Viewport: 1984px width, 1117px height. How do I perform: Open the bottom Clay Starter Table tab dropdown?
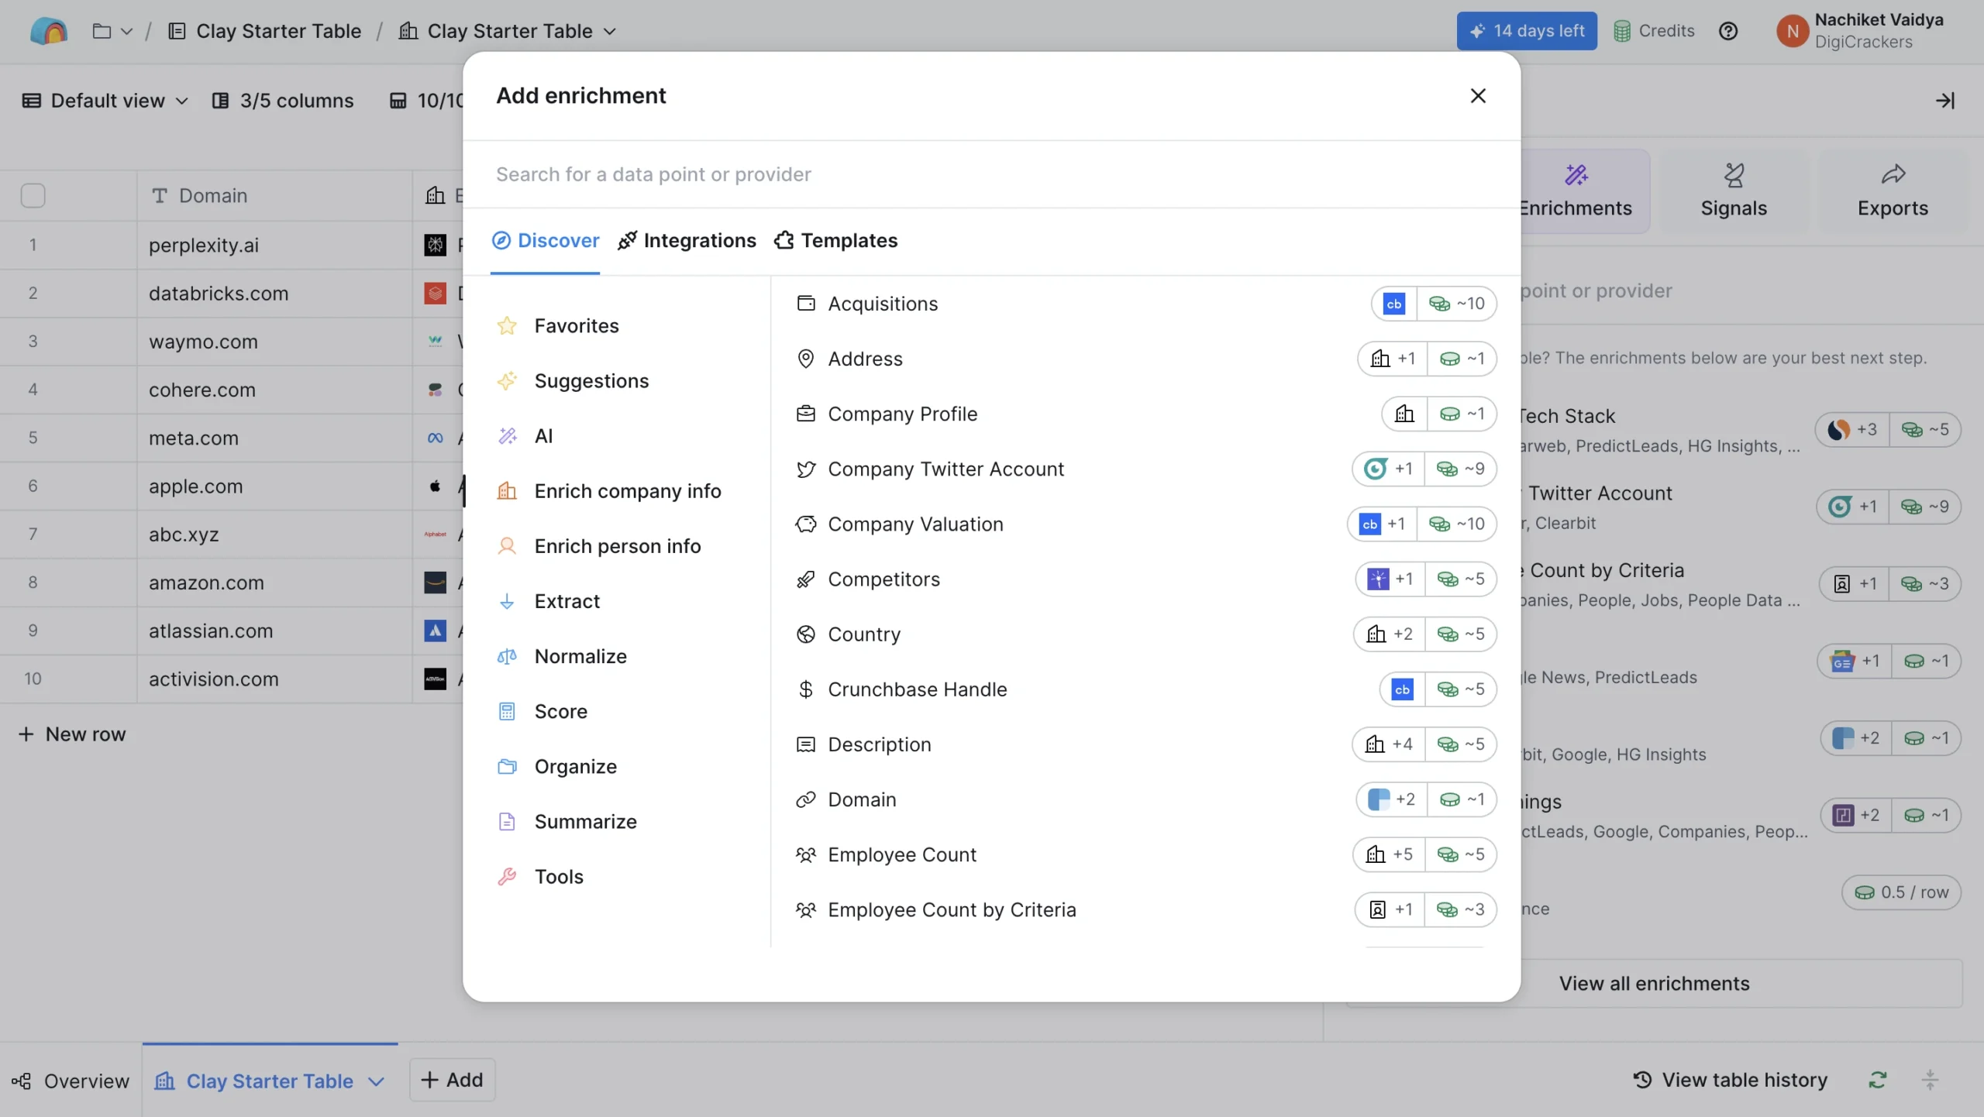click(377, 1080)
